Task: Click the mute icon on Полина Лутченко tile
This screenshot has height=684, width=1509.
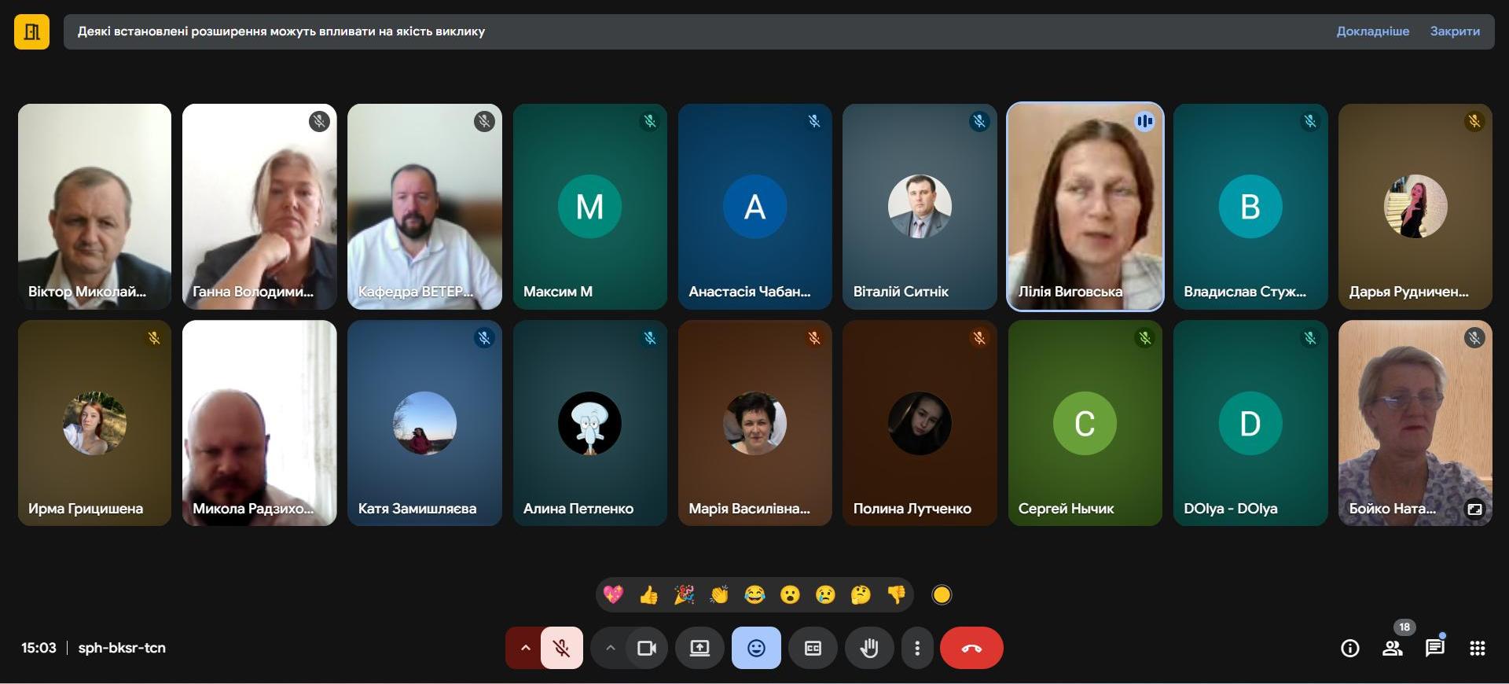Action: pos(979,338)
